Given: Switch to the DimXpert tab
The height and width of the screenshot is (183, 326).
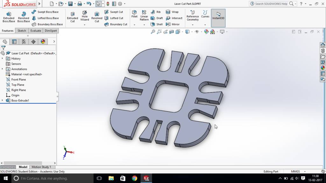Looking at the screenshot, I should click(x=51, y=31).
